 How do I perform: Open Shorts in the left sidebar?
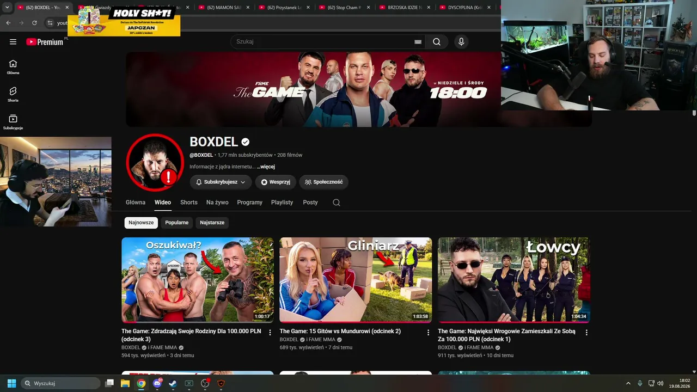[x=13, y=95]
